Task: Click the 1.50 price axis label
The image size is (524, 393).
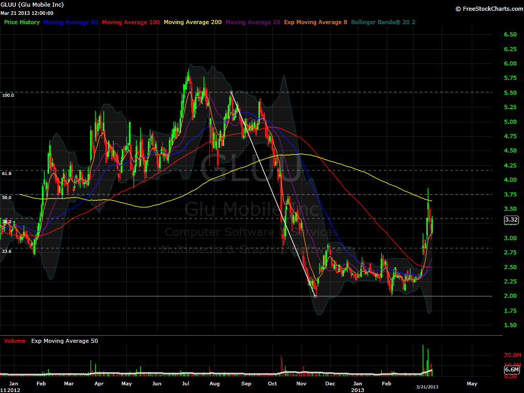Action: 510,325
